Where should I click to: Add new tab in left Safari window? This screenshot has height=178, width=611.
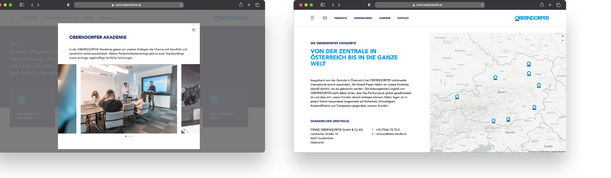point(249,5)
